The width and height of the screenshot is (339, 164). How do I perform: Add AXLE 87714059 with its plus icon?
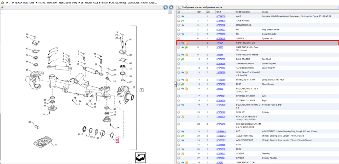pyautogui.click(x=179, y=16)
